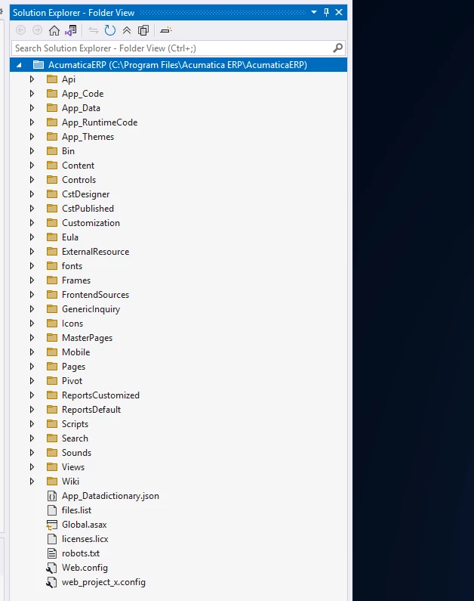Select the Customization folder
Image resolution: width=474 pixels, height=601 pixels.
pos(91,223)
